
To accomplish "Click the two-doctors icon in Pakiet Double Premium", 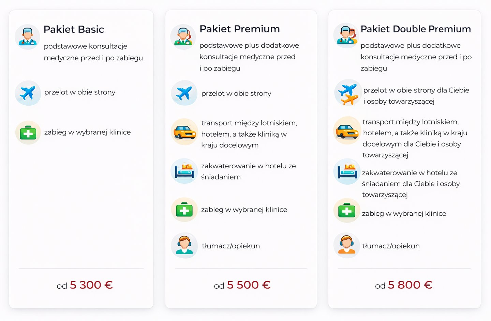I will pos(346,35).
